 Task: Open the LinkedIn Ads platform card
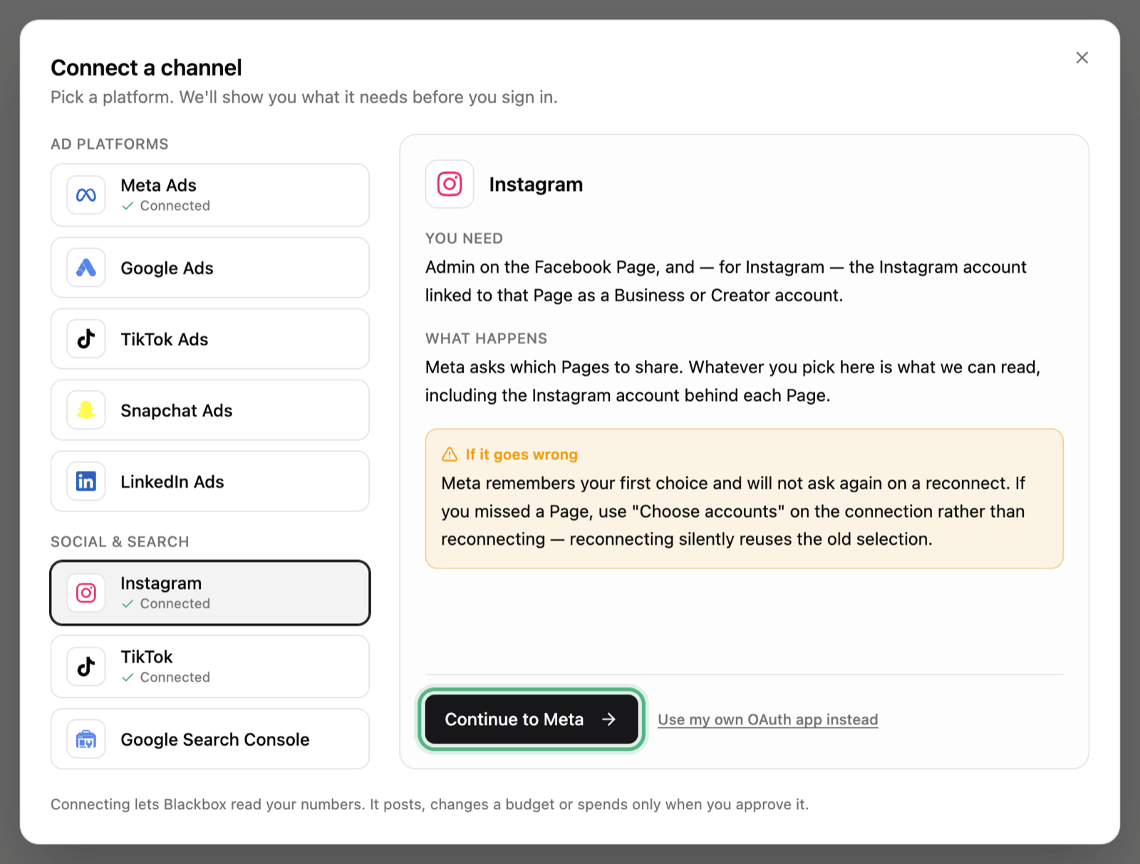pos(210,482)
